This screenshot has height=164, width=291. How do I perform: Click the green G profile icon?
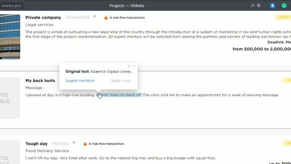(x=284, y=5)
